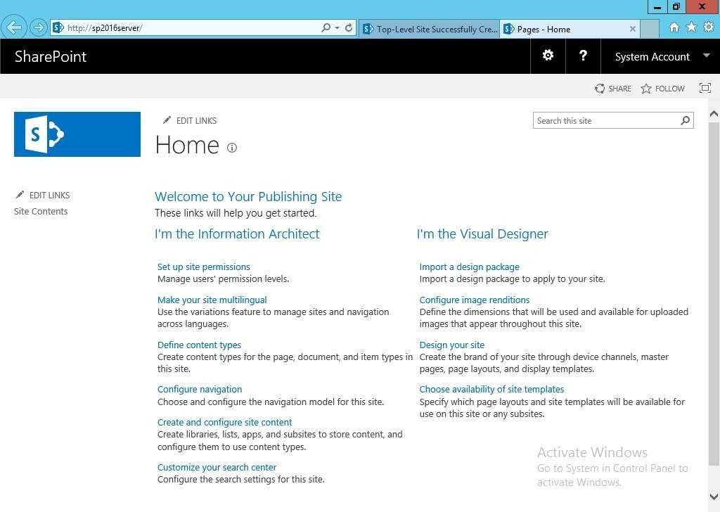Click FOLLOW to follow this site
Screen dimensions: 720x512
662,88
